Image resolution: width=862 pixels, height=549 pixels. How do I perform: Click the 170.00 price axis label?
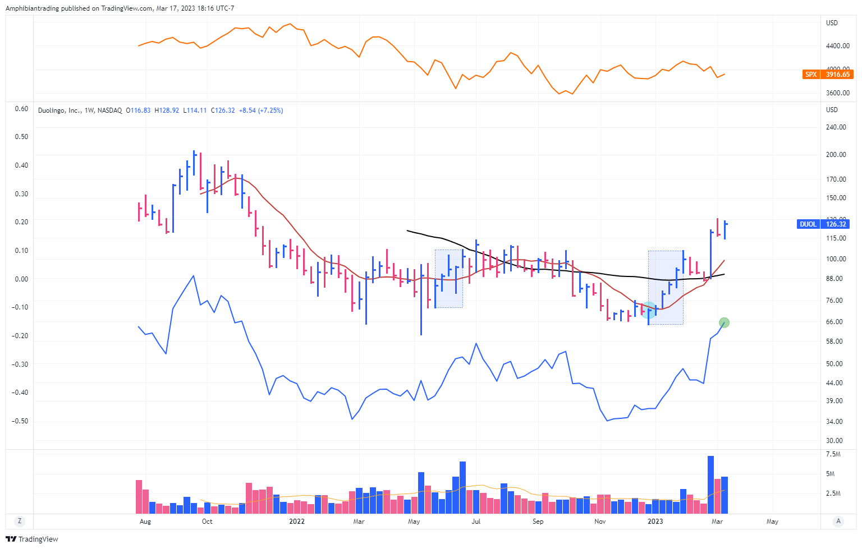[x=836, y=179]
